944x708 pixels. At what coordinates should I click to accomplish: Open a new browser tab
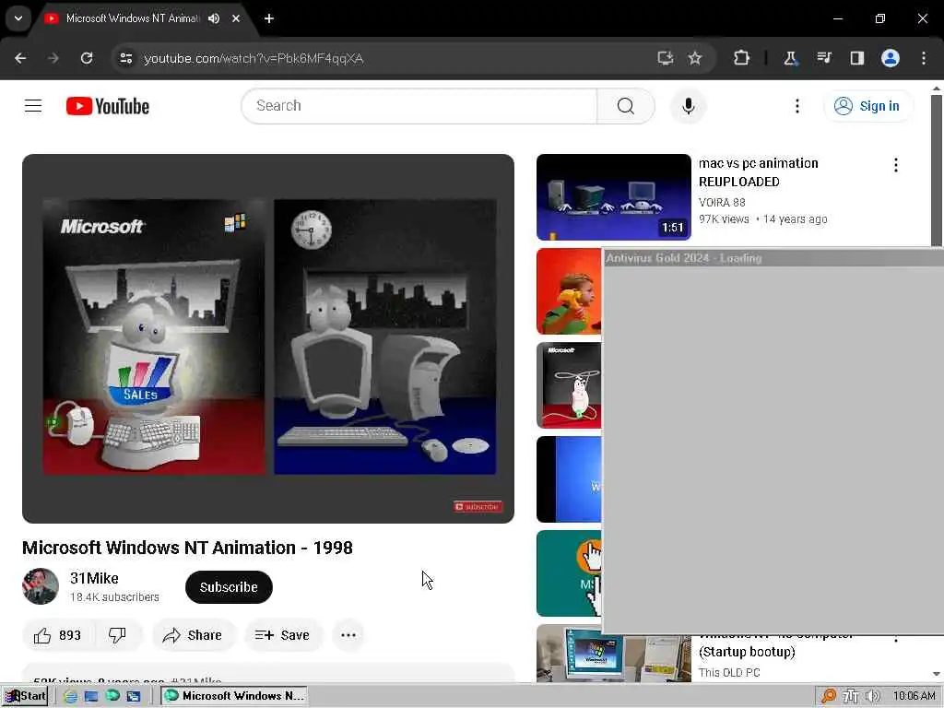tap(269, 18)
